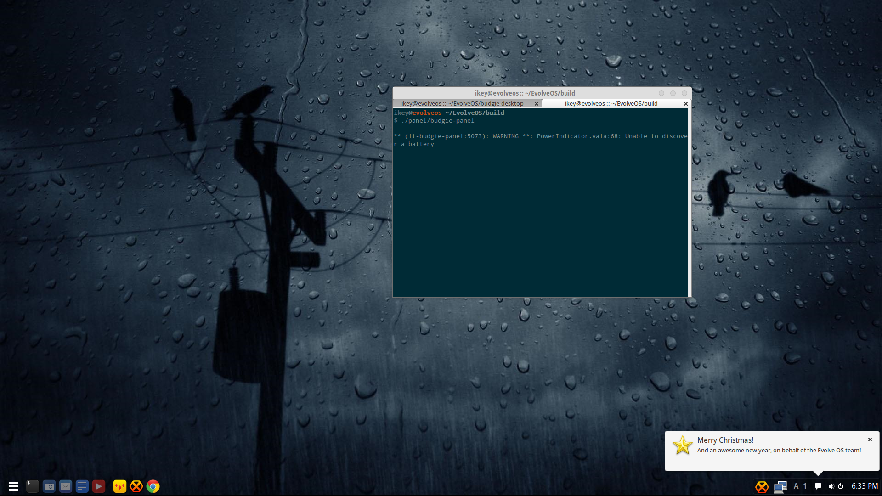The image size is (882, 496).
Task: Dismiss the Merry Christmas notification
Action: tap(870, 440)
